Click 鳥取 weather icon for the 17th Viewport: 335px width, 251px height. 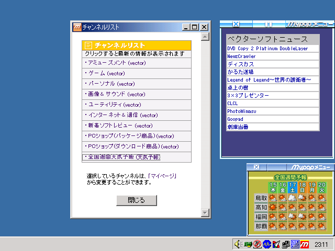coord(292,198)
